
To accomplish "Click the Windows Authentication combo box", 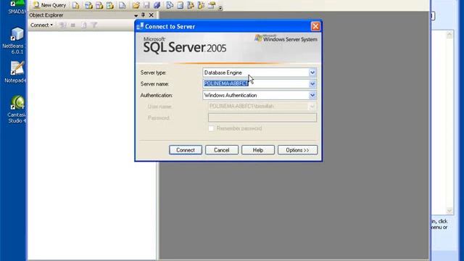I will click(260, 95).
